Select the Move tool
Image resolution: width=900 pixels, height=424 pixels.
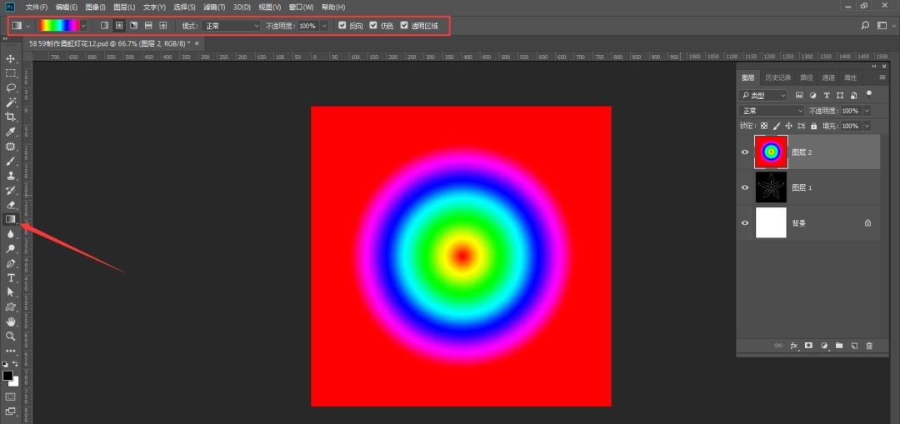point(10,58)
